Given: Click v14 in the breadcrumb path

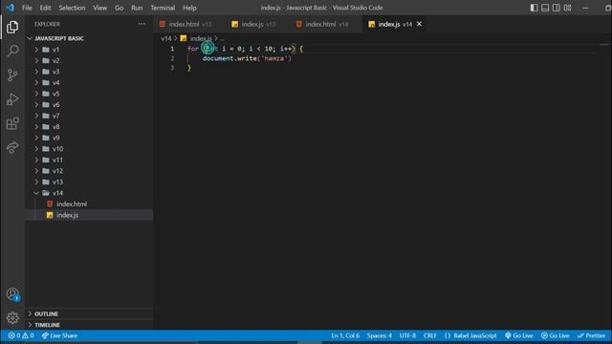Looking at the screenshot, I should click(165, 38).
